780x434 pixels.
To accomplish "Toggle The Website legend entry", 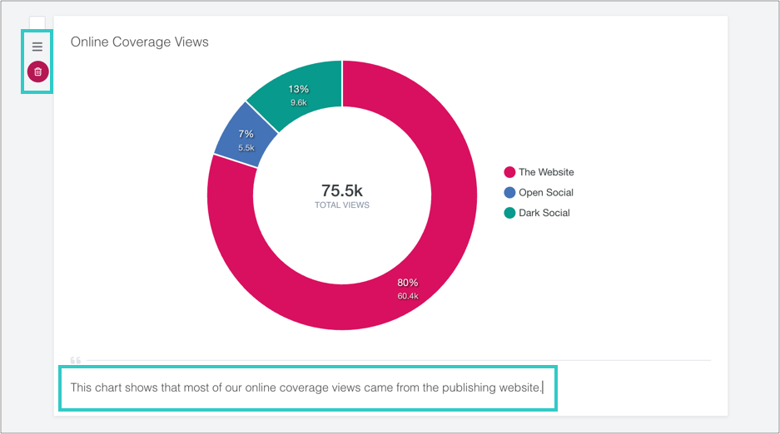I will click(539, 172).
